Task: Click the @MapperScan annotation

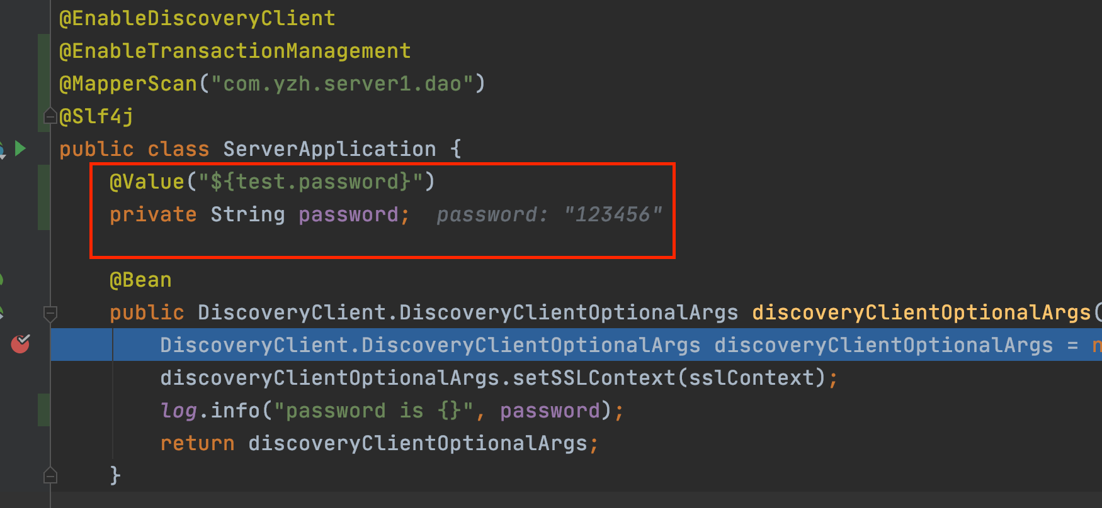Action: pyautogui.click(x=128, y=84)
